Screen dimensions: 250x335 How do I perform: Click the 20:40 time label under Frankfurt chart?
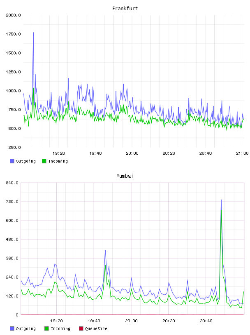point(206,154)
